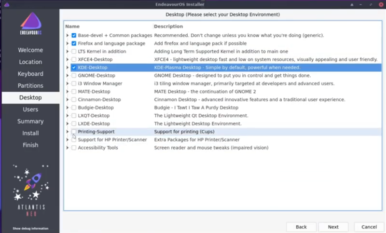386x233 pixels.
Task: Expand the GNOME-Desktop package tree
Action: (68, 76)
